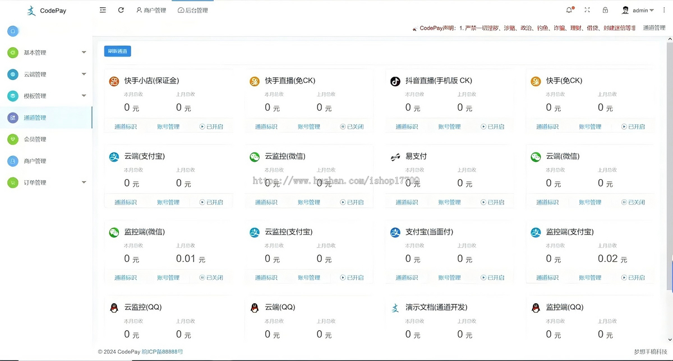
Task: Toggle 已开启 status for 抖音直播(手机版 CK)
Action: 492,126
